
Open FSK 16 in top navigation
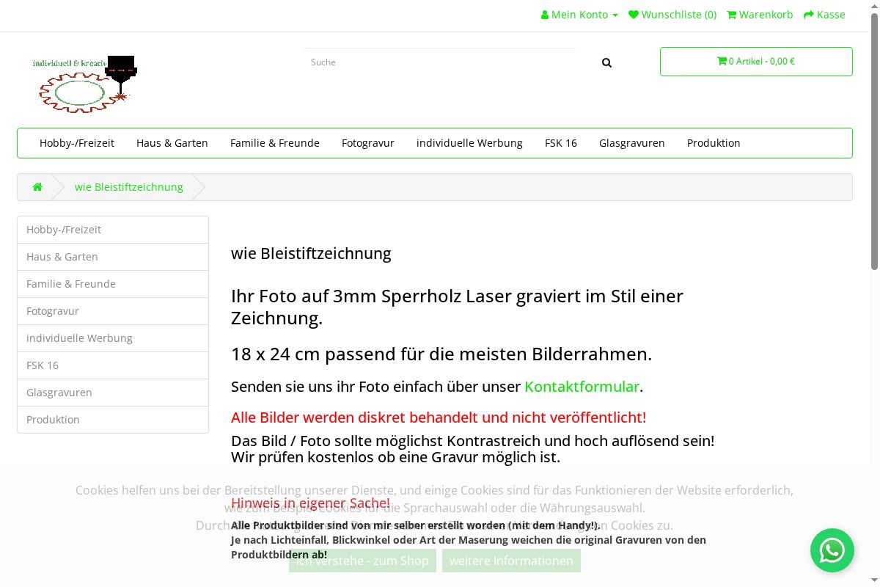click(x=561, y=143)
